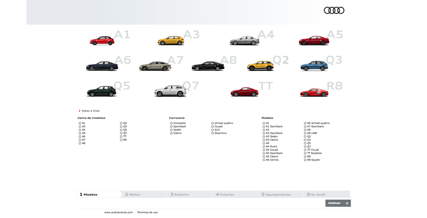Click the Audi four-rings logo
The height and width of the screenshot is (218, 427).
[334, 11]
